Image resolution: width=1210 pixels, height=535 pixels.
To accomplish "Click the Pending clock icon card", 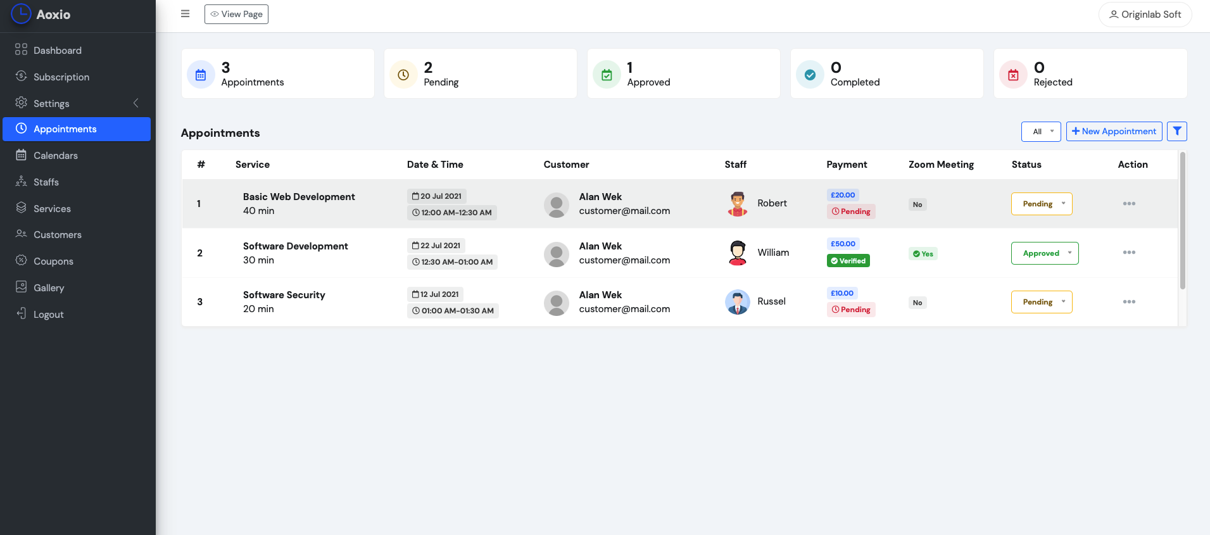I will click(x=403, y=75).
